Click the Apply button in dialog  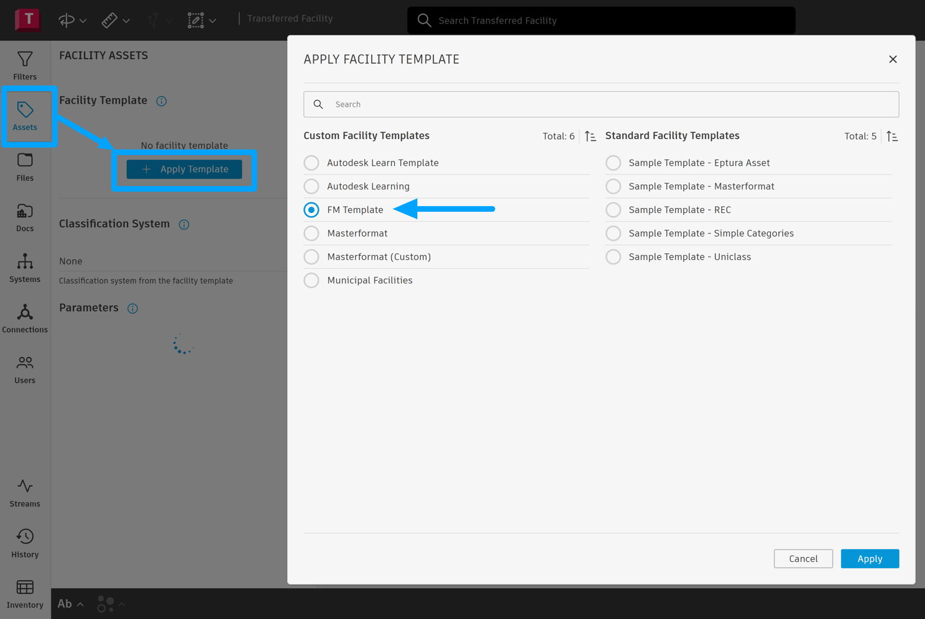click(870, 559)
